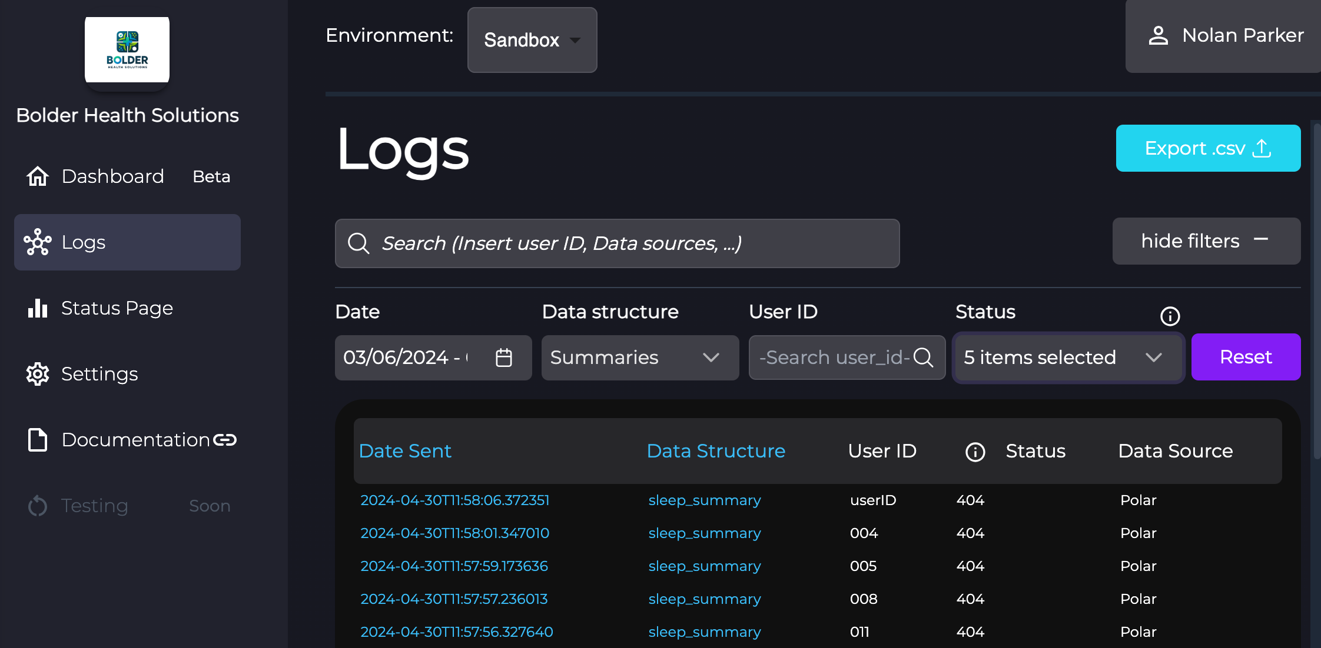Click the upload icon on the Export .csv button
Screen dimensions: 1321x648
(1262, 148)
